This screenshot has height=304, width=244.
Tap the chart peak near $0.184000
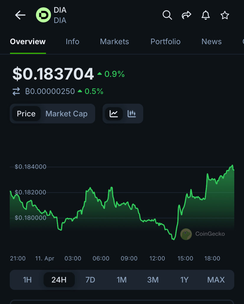point(233,166)
